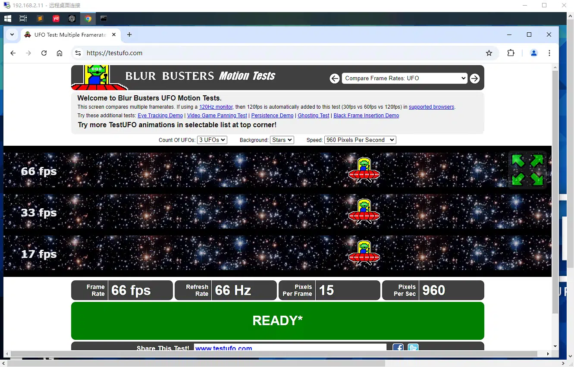The height and width of the screenshot is (367, 574).
Task: Click the www.testufo.com share field
Action: click(x=290, y=348)
